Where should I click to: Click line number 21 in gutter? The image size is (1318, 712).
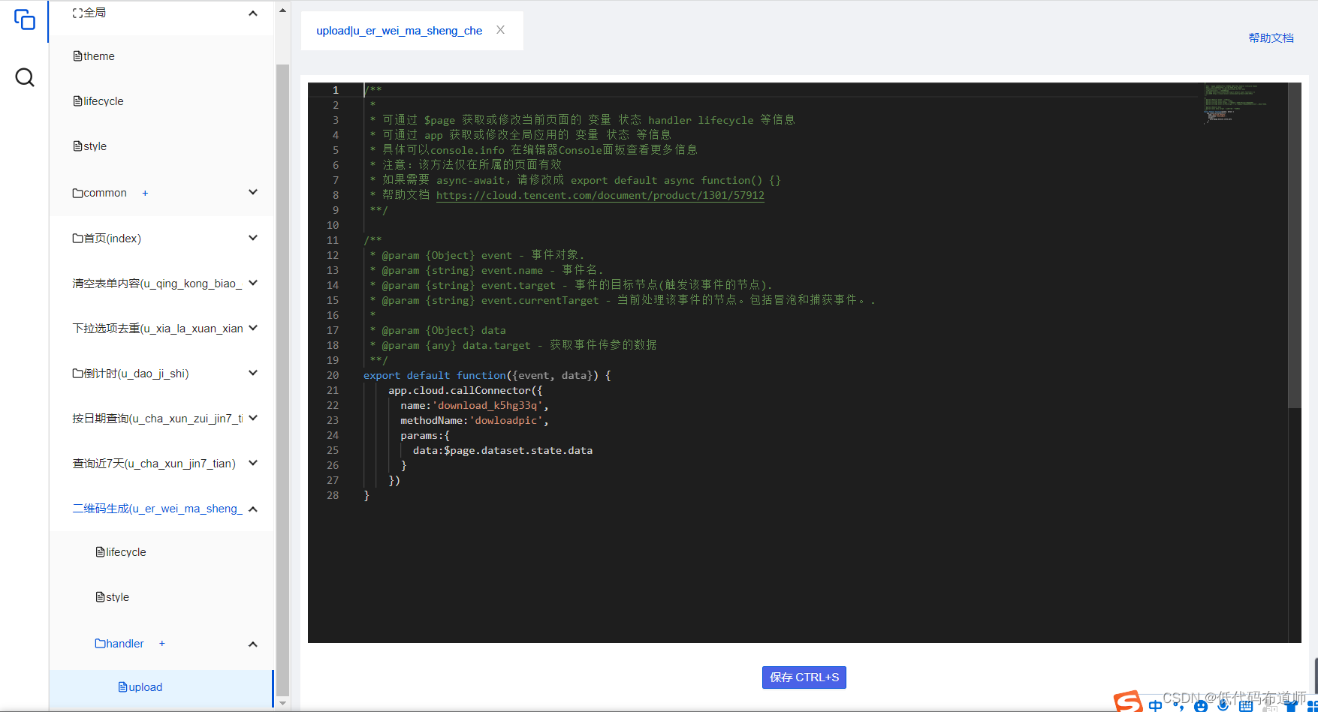pyautogui.click(x=333, y=390)
